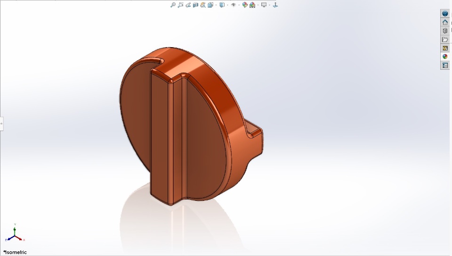Expand the View Orientation dropdown arrow
The width and height of the screenshot is (452, 256).
[x=216, y=5]
